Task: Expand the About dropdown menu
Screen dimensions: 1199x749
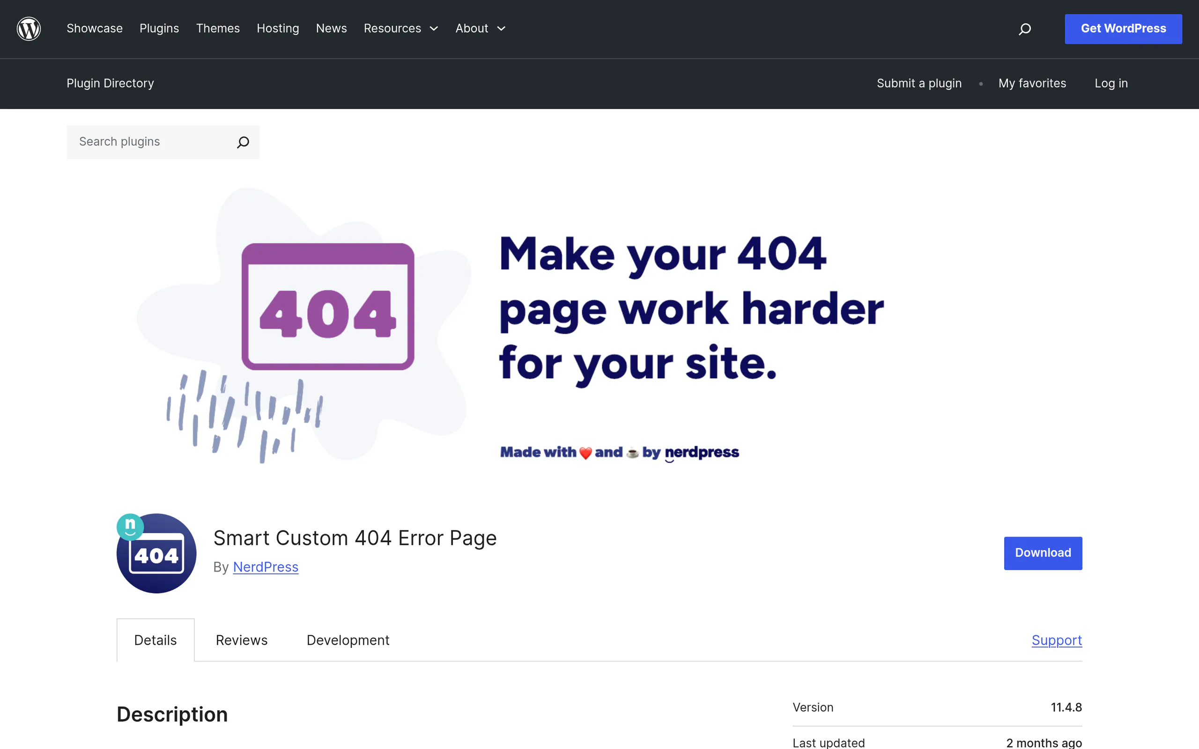Action: click(480, 29)
